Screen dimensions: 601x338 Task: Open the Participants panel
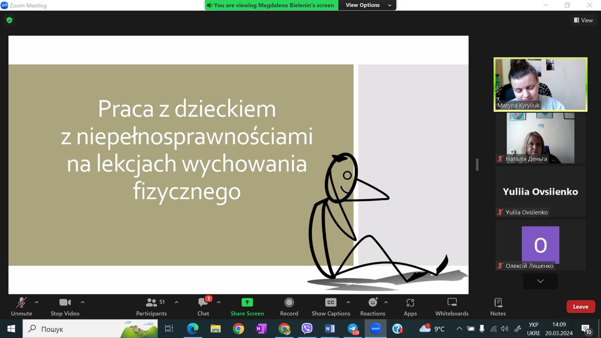pos(151,307)
